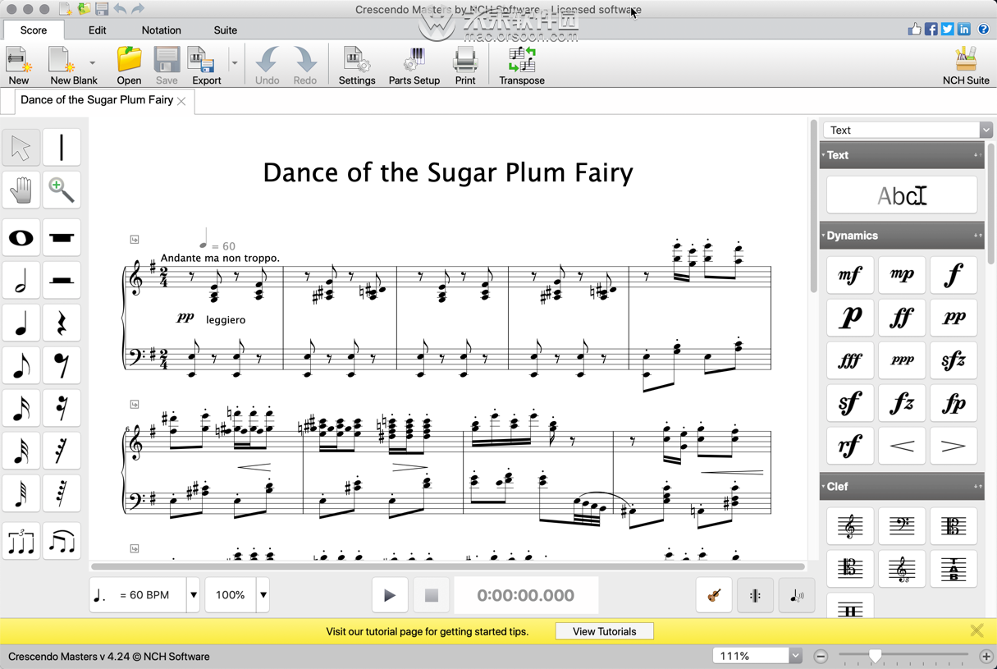Select the sixteenth note tool

[21, 409]
